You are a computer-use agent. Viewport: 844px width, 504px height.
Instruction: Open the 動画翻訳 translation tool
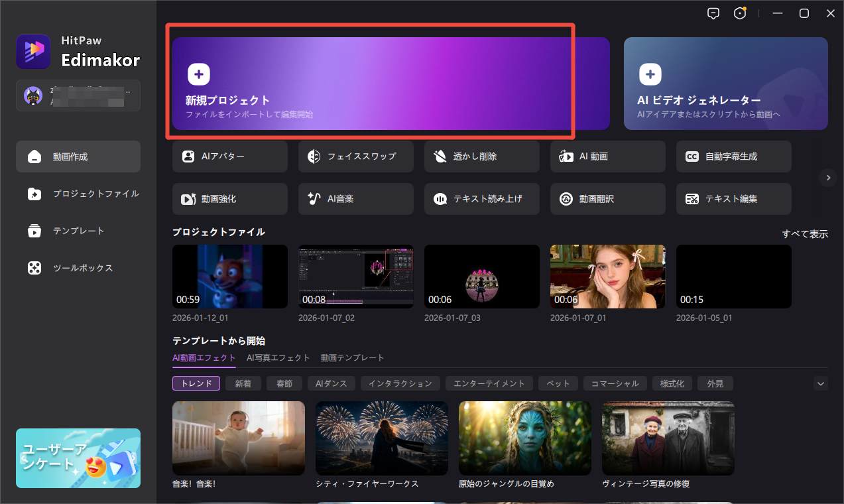pos(607,198)
